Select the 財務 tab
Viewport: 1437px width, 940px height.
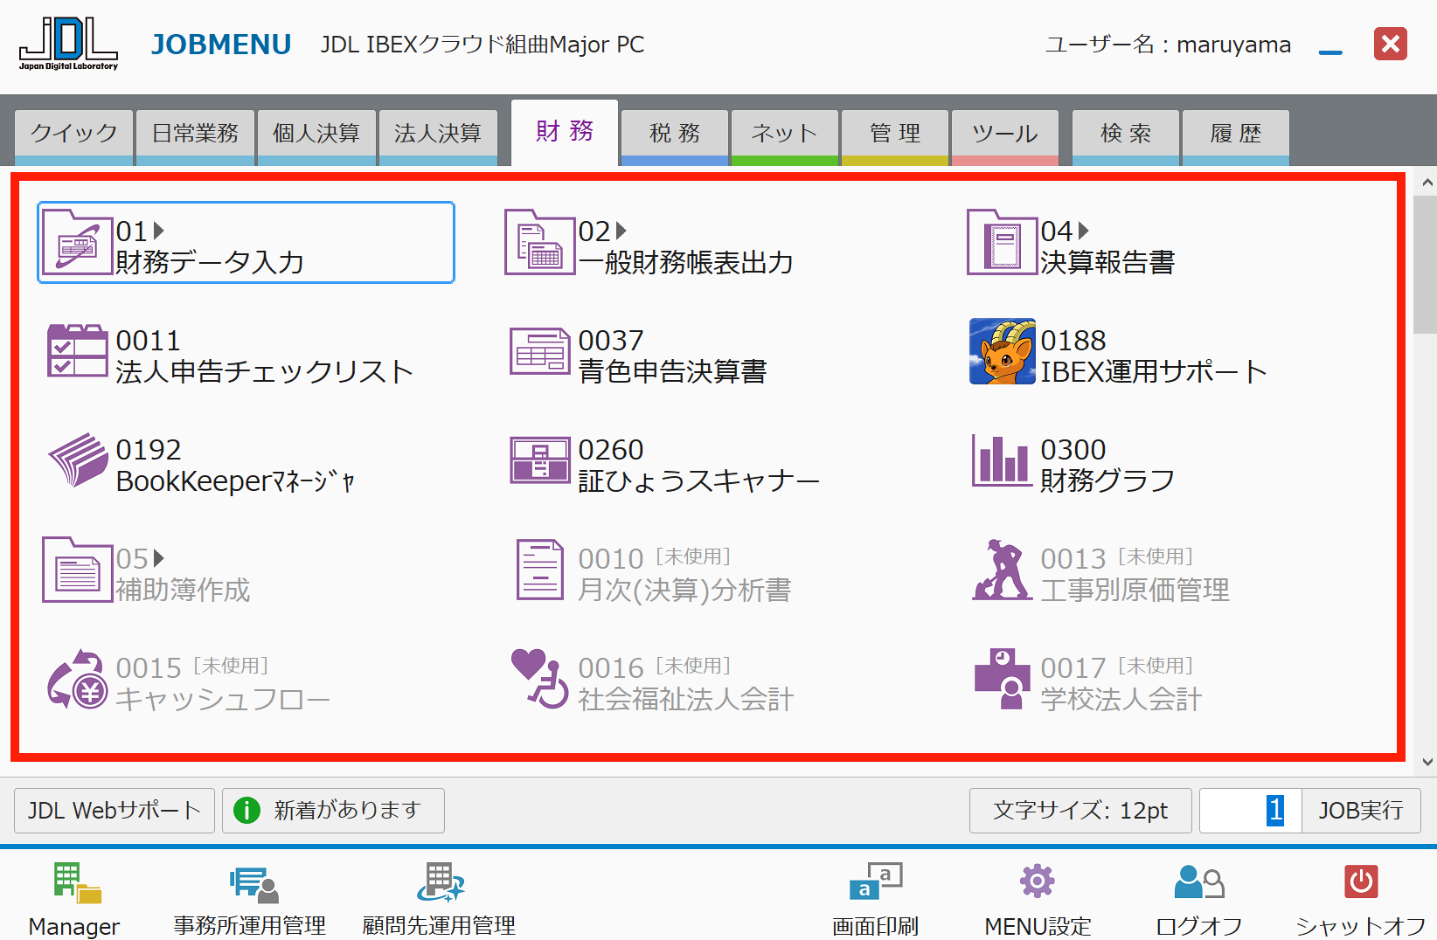tap(565, 133)
